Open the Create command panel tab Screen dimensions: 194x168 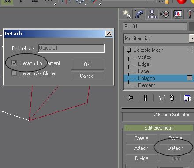click(127, 14)
